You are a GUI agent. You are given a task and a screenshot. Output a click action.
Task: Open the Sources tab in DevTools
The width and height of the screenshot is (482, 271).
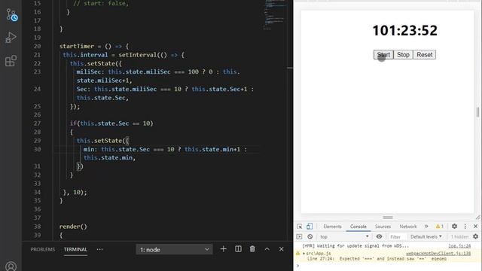coord(383,227)
